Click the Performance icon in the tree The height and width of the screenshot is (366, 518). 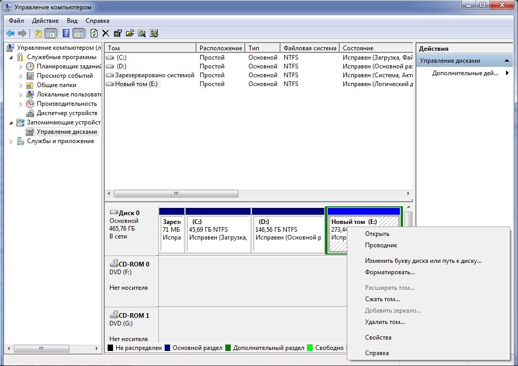[x=30, y=104]
